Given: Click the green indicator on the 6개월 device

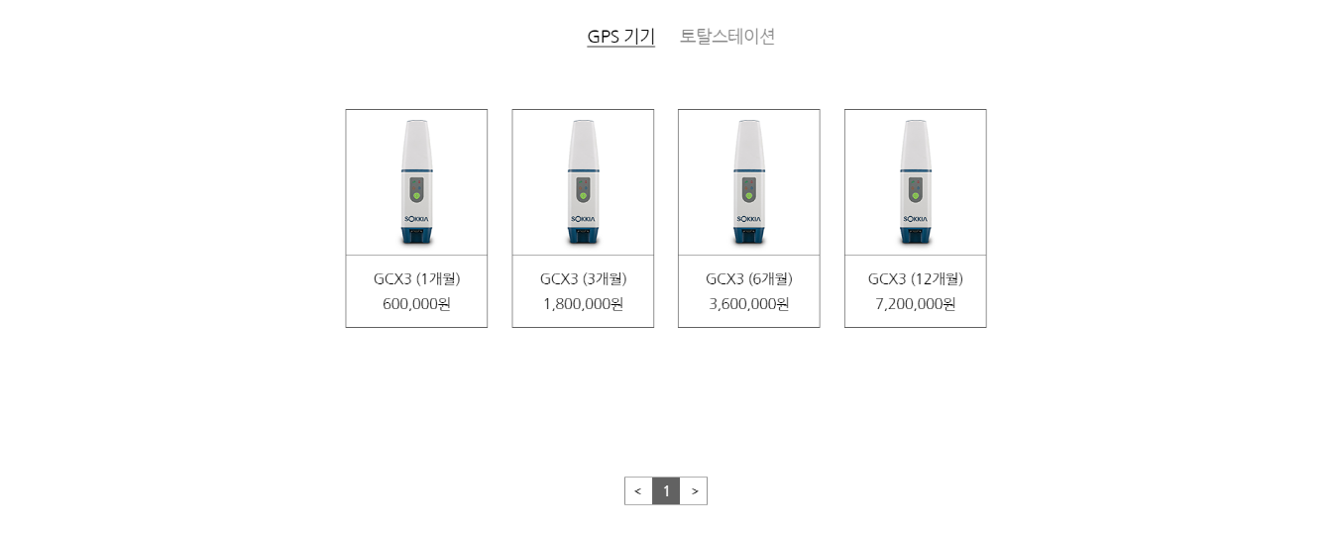Looking at the screenshot, I should 749,196.
